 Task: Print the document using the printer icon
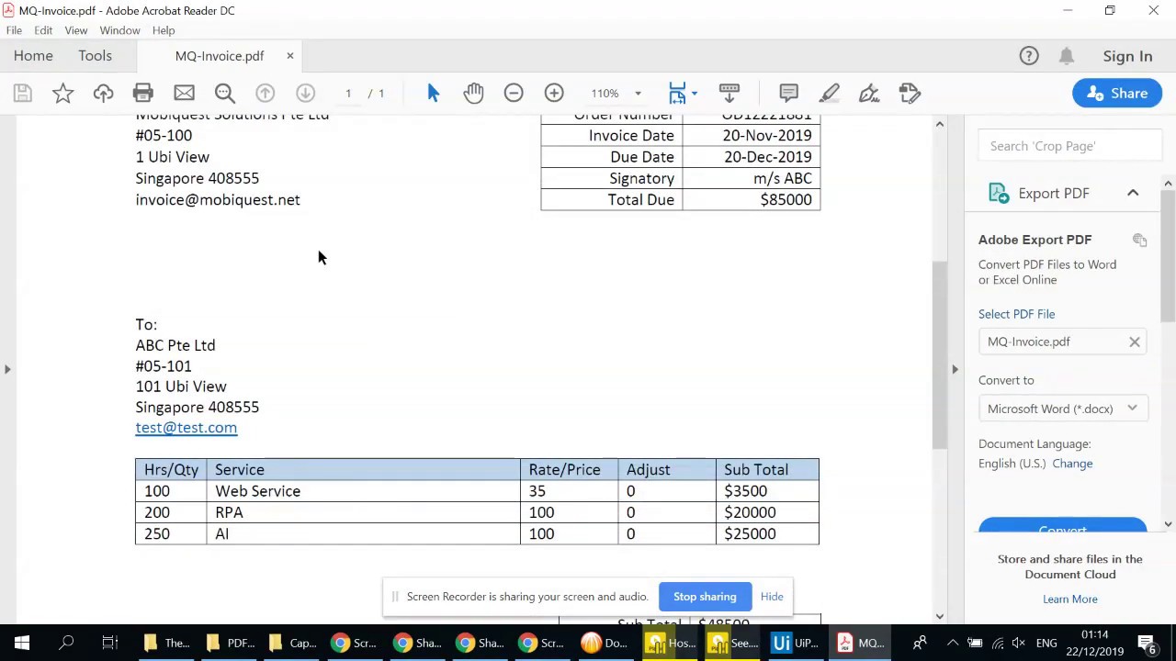[x=142, y=93]
